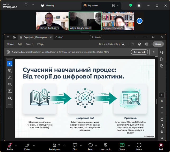Click Get started for Scan & OCR

[139, 52]
